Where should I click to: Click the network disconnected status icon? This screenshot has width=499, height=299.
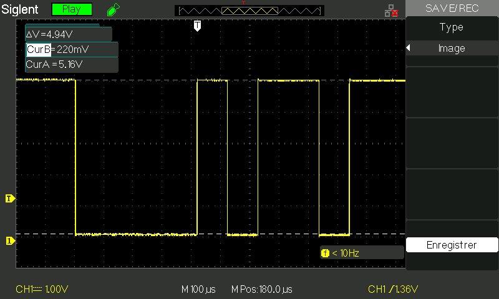pos(391,10)
